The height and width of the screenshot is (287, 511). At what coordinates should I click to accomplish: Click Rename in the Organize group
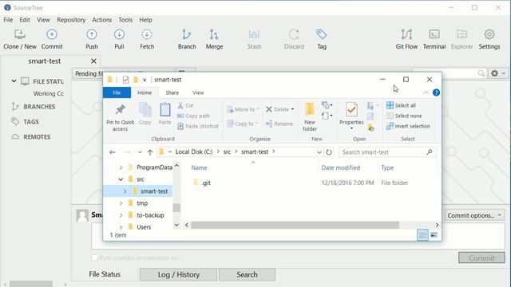point(279,124)
